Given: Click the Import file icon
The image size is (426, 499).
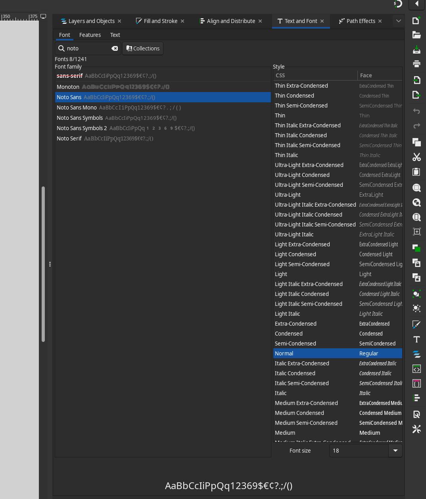Looking at the screenshot, I should click(x=416, y=80).
